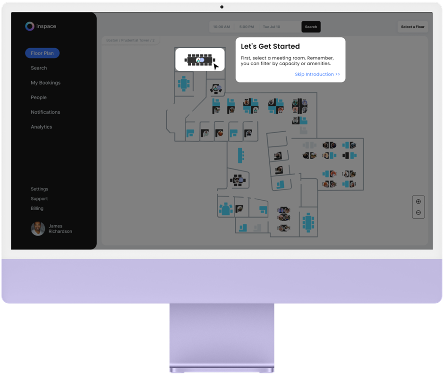This screenshot has width=444, height=375.
Task: Select the blue conference table in bottom-right room
Action: tap(308, 222)
